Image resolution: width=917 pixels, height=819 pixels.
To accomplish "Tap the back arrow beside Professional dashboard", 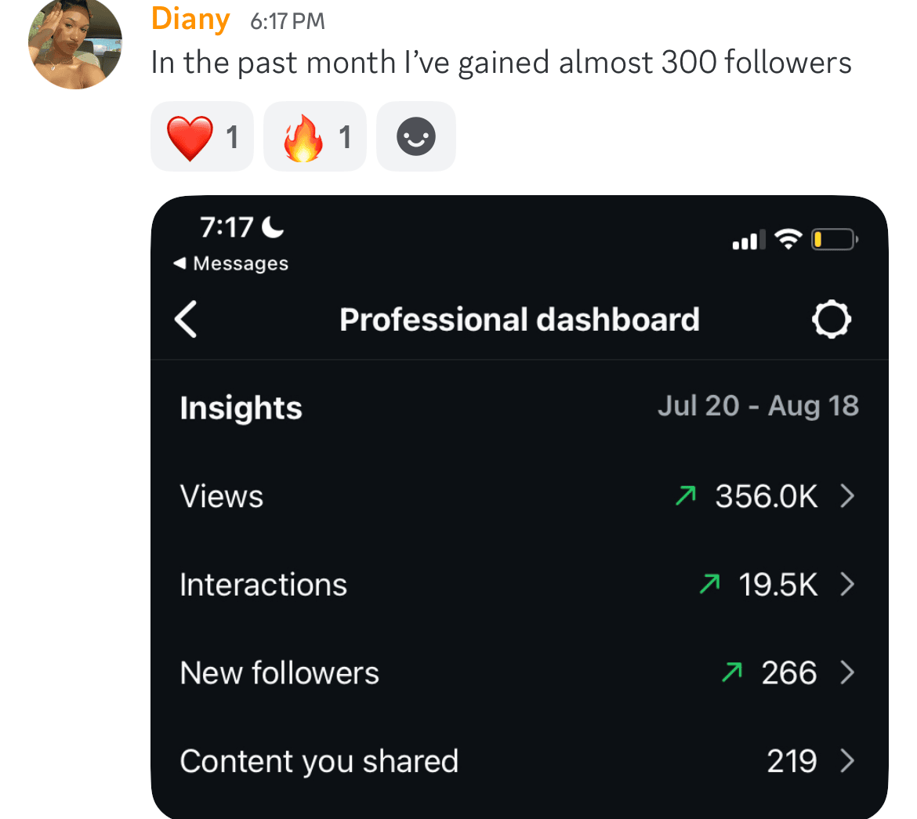I will click(x=187, y=320).
